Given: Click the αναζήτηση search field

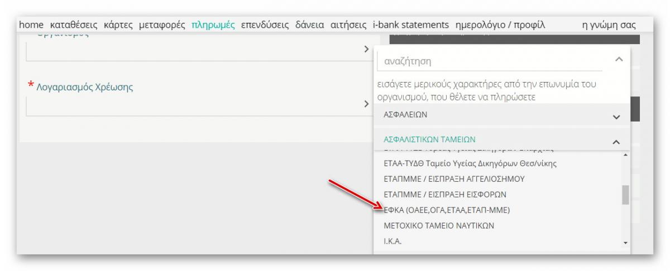Looking at the screenshot, I should click(x=489, y=61).
